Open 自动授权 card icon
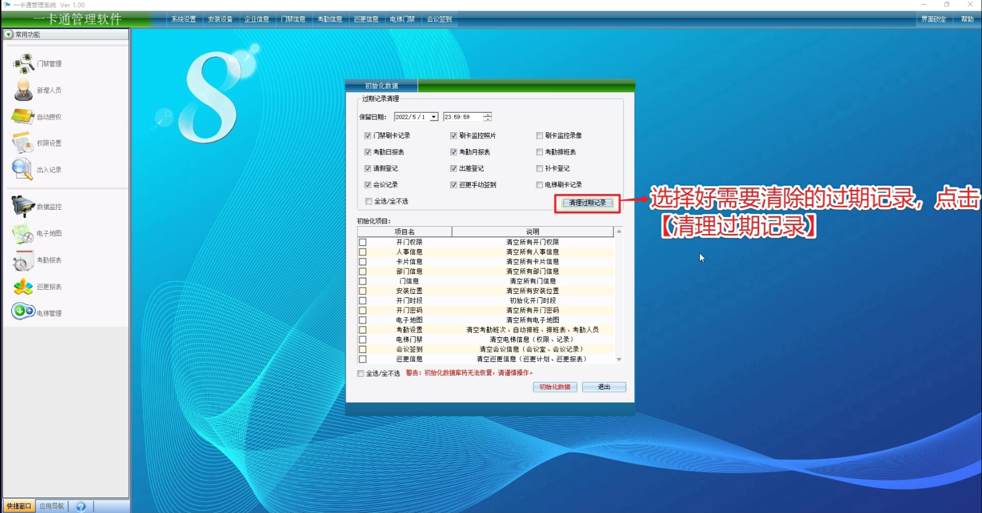 pyautogui.click(x=24, y=116)
